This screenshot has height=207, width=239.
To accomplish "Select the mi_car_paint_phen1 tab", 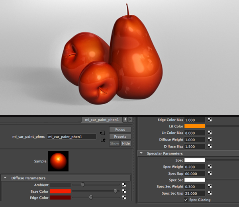I will 102,120.
